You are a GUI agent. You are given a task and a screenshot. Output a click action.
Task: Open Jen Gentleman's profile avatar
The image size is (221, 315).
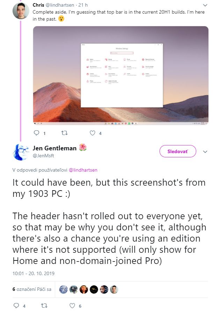tap(21, 152)
